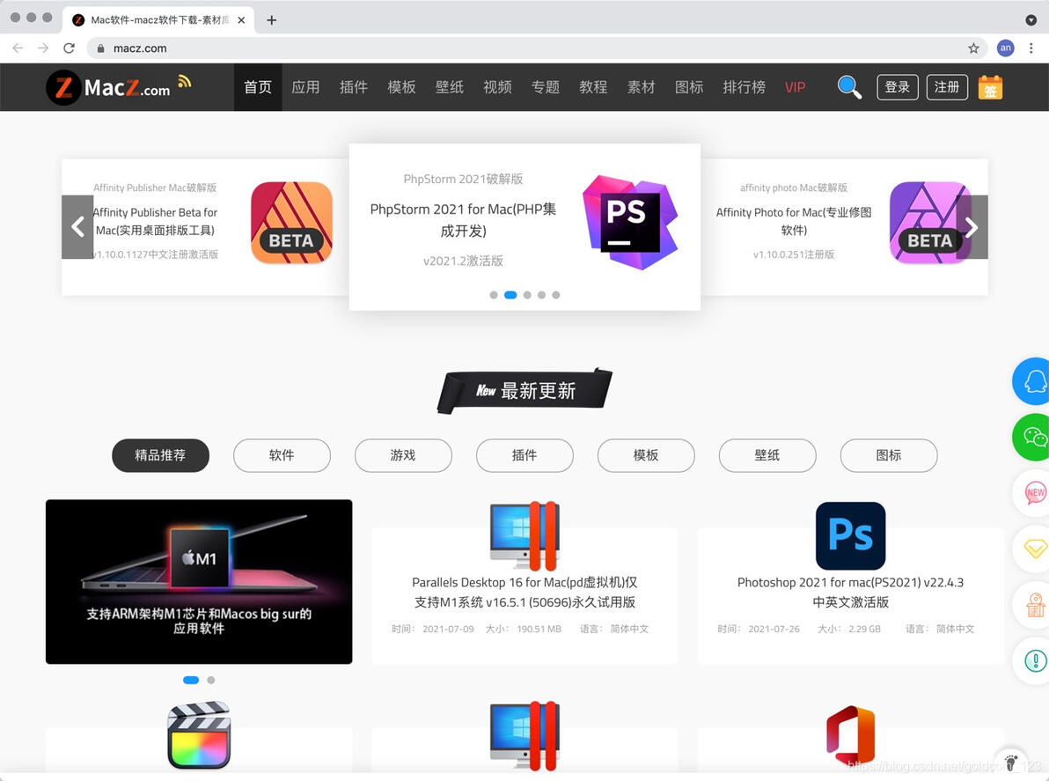Open the 专题 nav item

point(546,87)
